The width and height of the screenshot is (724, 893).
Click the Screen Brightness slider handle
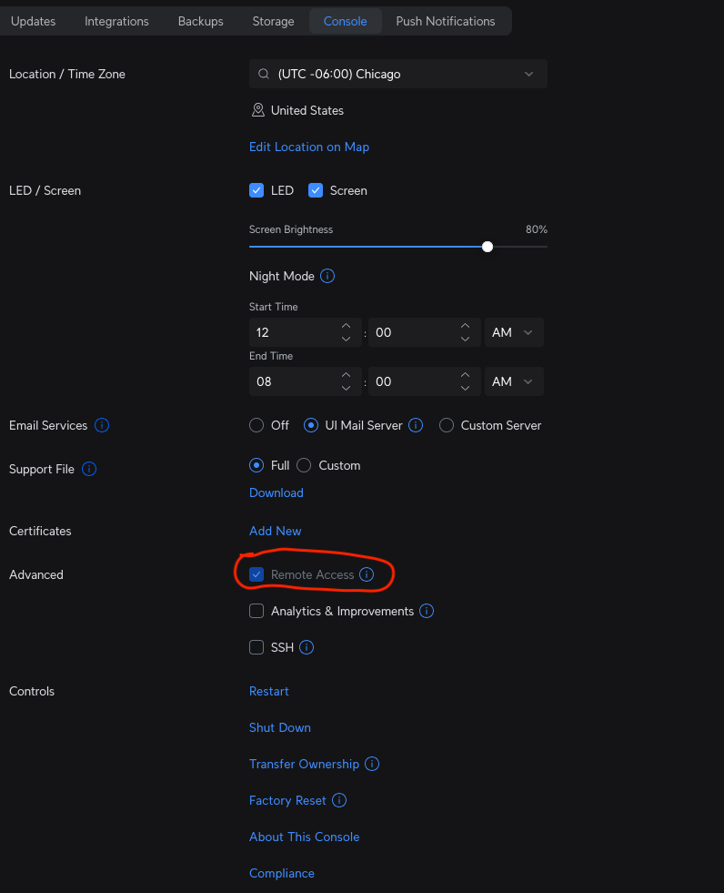488,247
